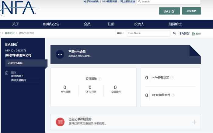This screenshot has height=133, width=213.
Task: Click the green 呈交诉状 button
Action: [x=191, y=11]
